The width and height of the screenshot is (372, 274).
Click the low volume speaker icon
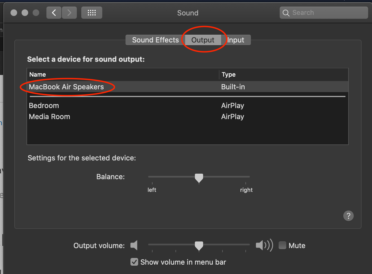pos(134,245)
